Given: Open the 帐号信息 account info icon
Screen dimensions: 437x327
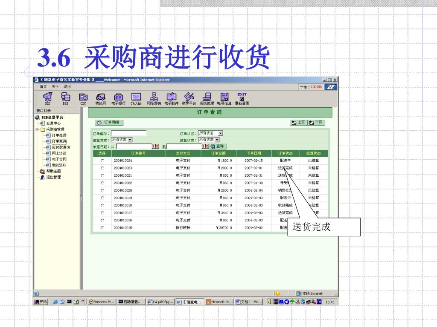Looking at the screenshot, I should [224, 98].
